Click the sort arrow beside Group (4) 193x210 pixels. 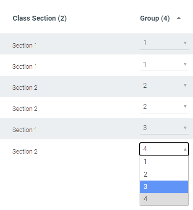pos(179,18)
